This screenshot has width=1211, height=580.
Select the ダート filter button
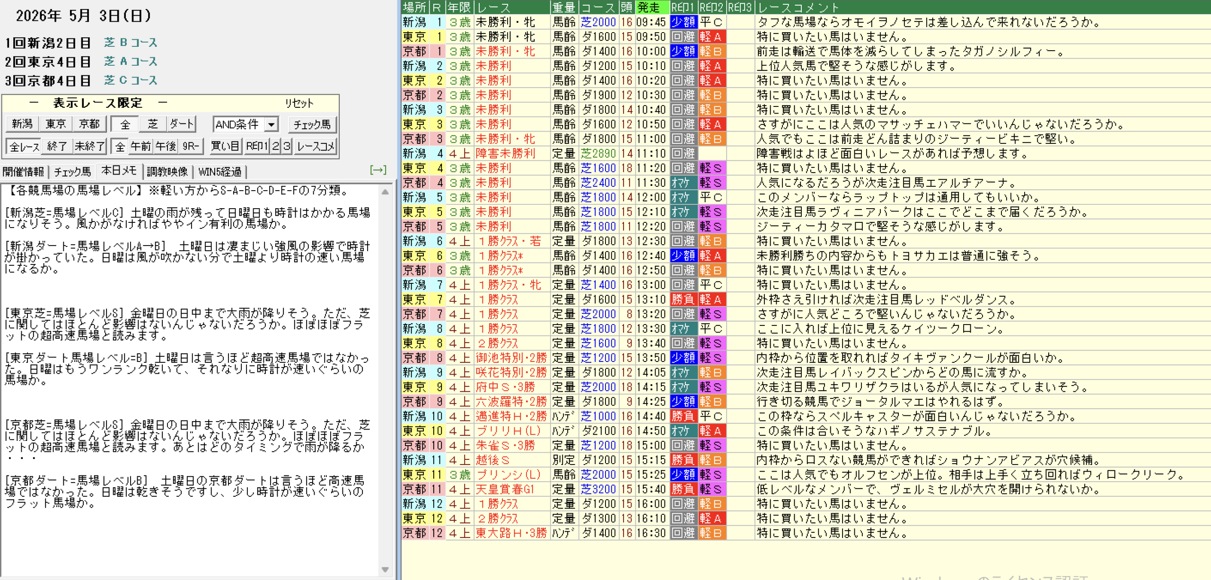coord(182,124)
